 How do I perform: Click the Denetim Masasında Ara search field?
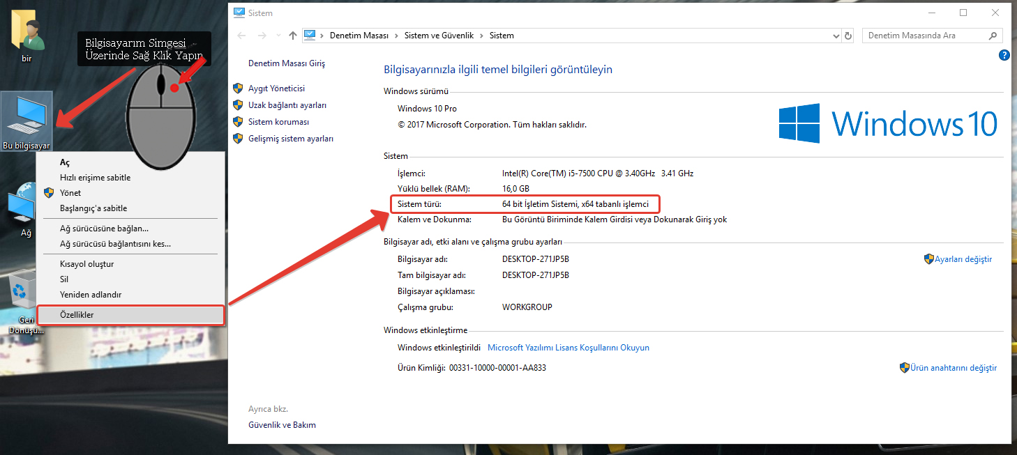tap(921, 35)
